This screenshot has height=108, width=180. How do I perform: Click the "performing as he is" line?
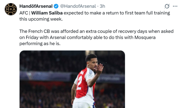40,44
